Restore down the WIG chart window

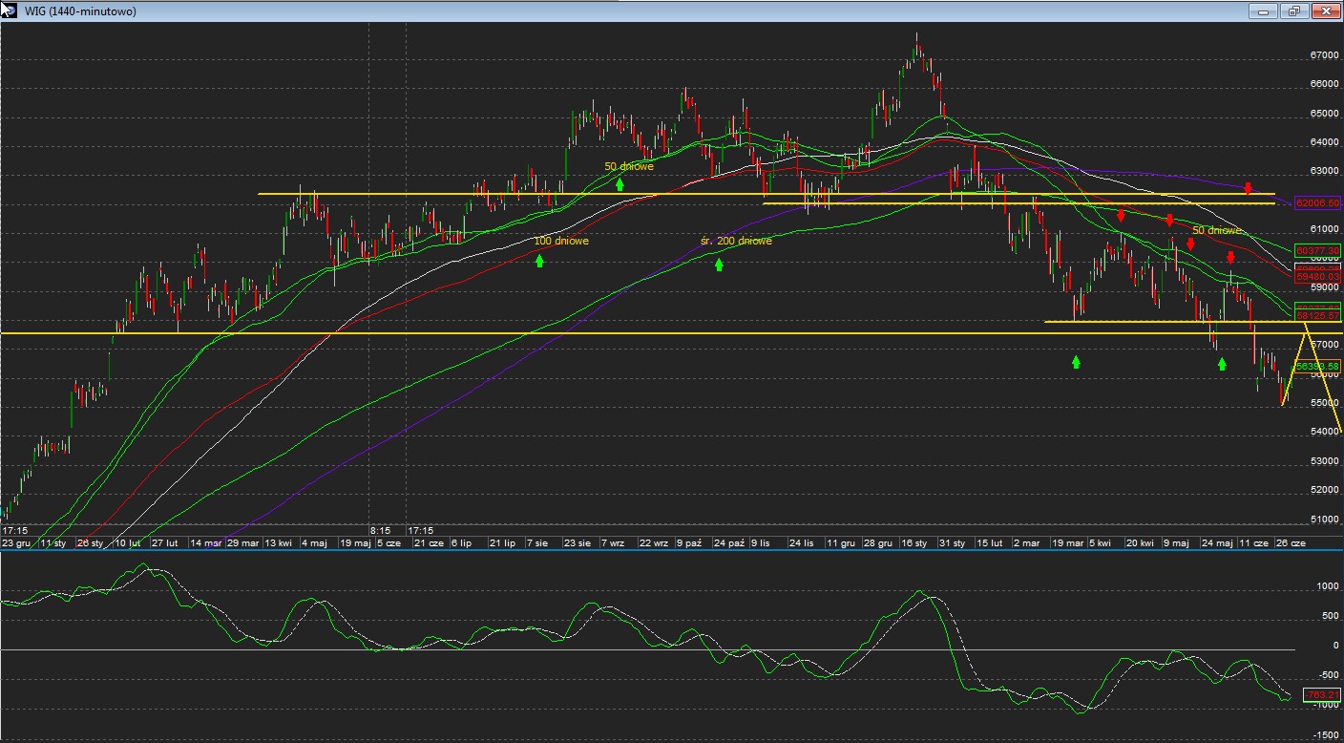pyautogui.click(x=1293, y=11)
